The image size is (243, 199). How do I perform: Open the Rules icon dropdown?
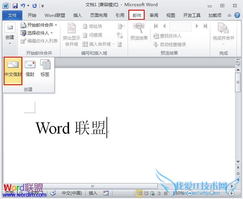coord(121,26)
